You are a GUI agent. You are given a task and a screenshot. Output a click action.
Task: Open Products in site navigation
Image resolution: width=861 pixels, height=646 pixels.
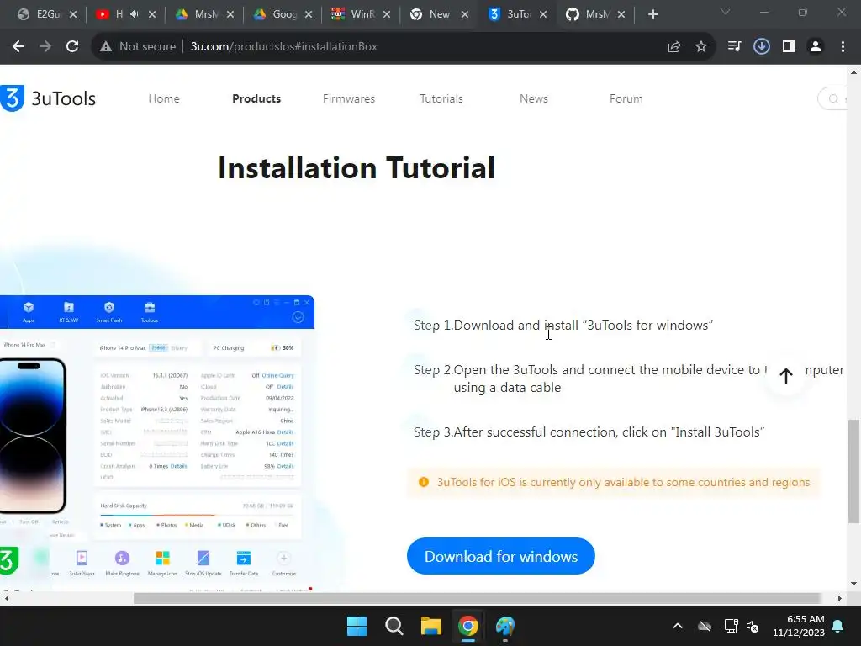pyautogui.click(x=256, y=99)
